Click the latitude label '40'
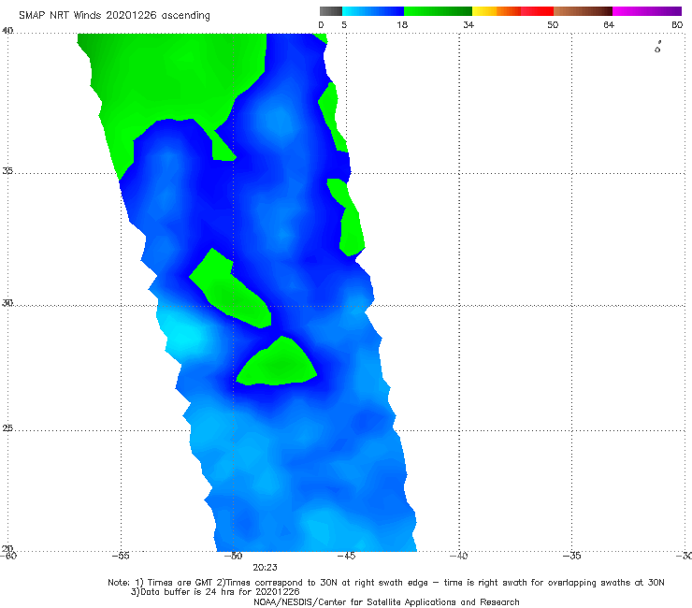Image resolution: width=692 pixels, height=608 pixels. click(x=7, y=31)
